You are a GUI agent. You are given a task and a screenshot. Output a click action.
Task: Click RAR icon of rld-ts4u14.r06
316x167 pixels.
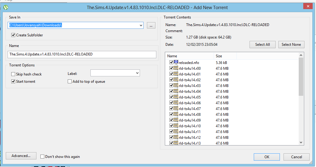pyautogui.click(x=176, y=103)
